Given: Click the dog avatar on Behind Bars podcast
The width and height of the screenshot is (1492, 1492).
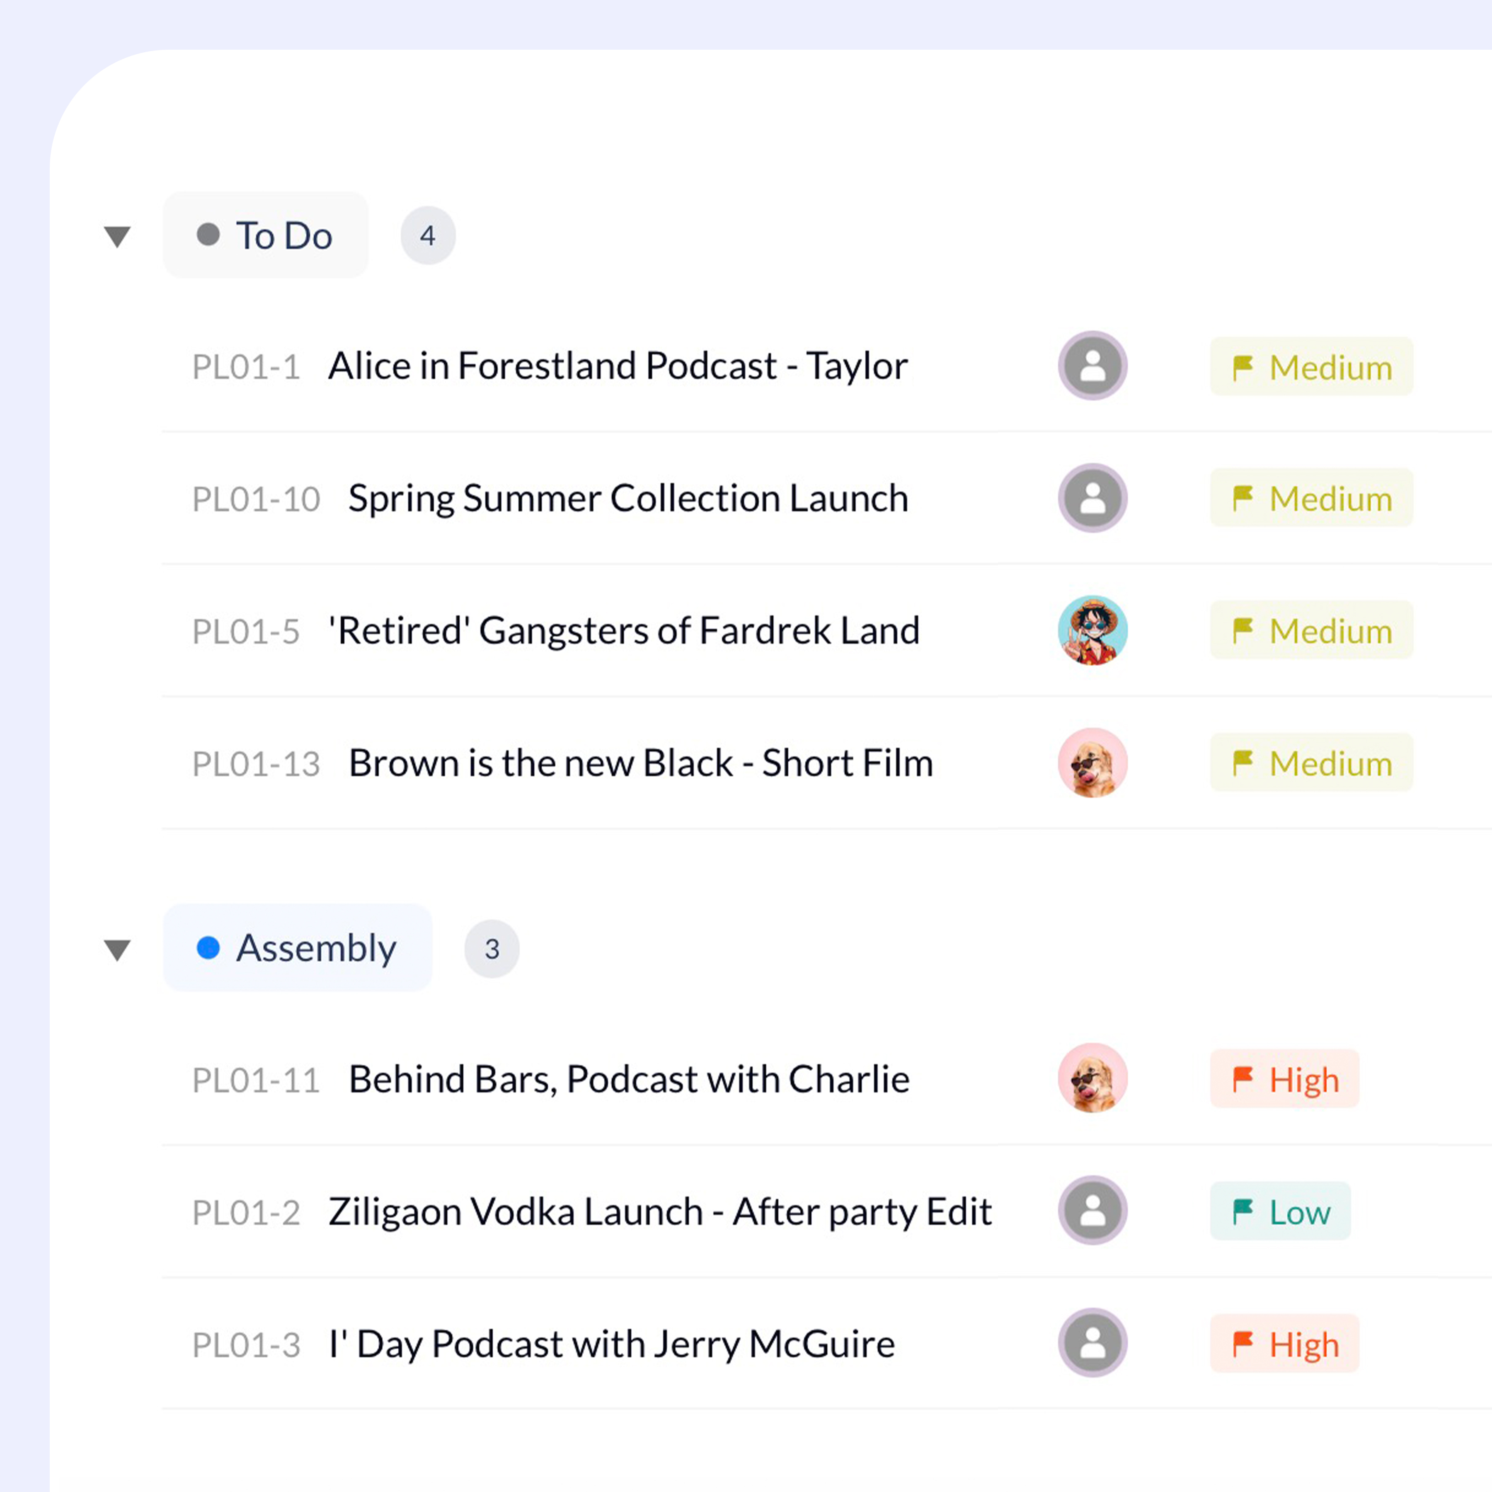Looking at the screenshot, I should pos(1093,1079).
